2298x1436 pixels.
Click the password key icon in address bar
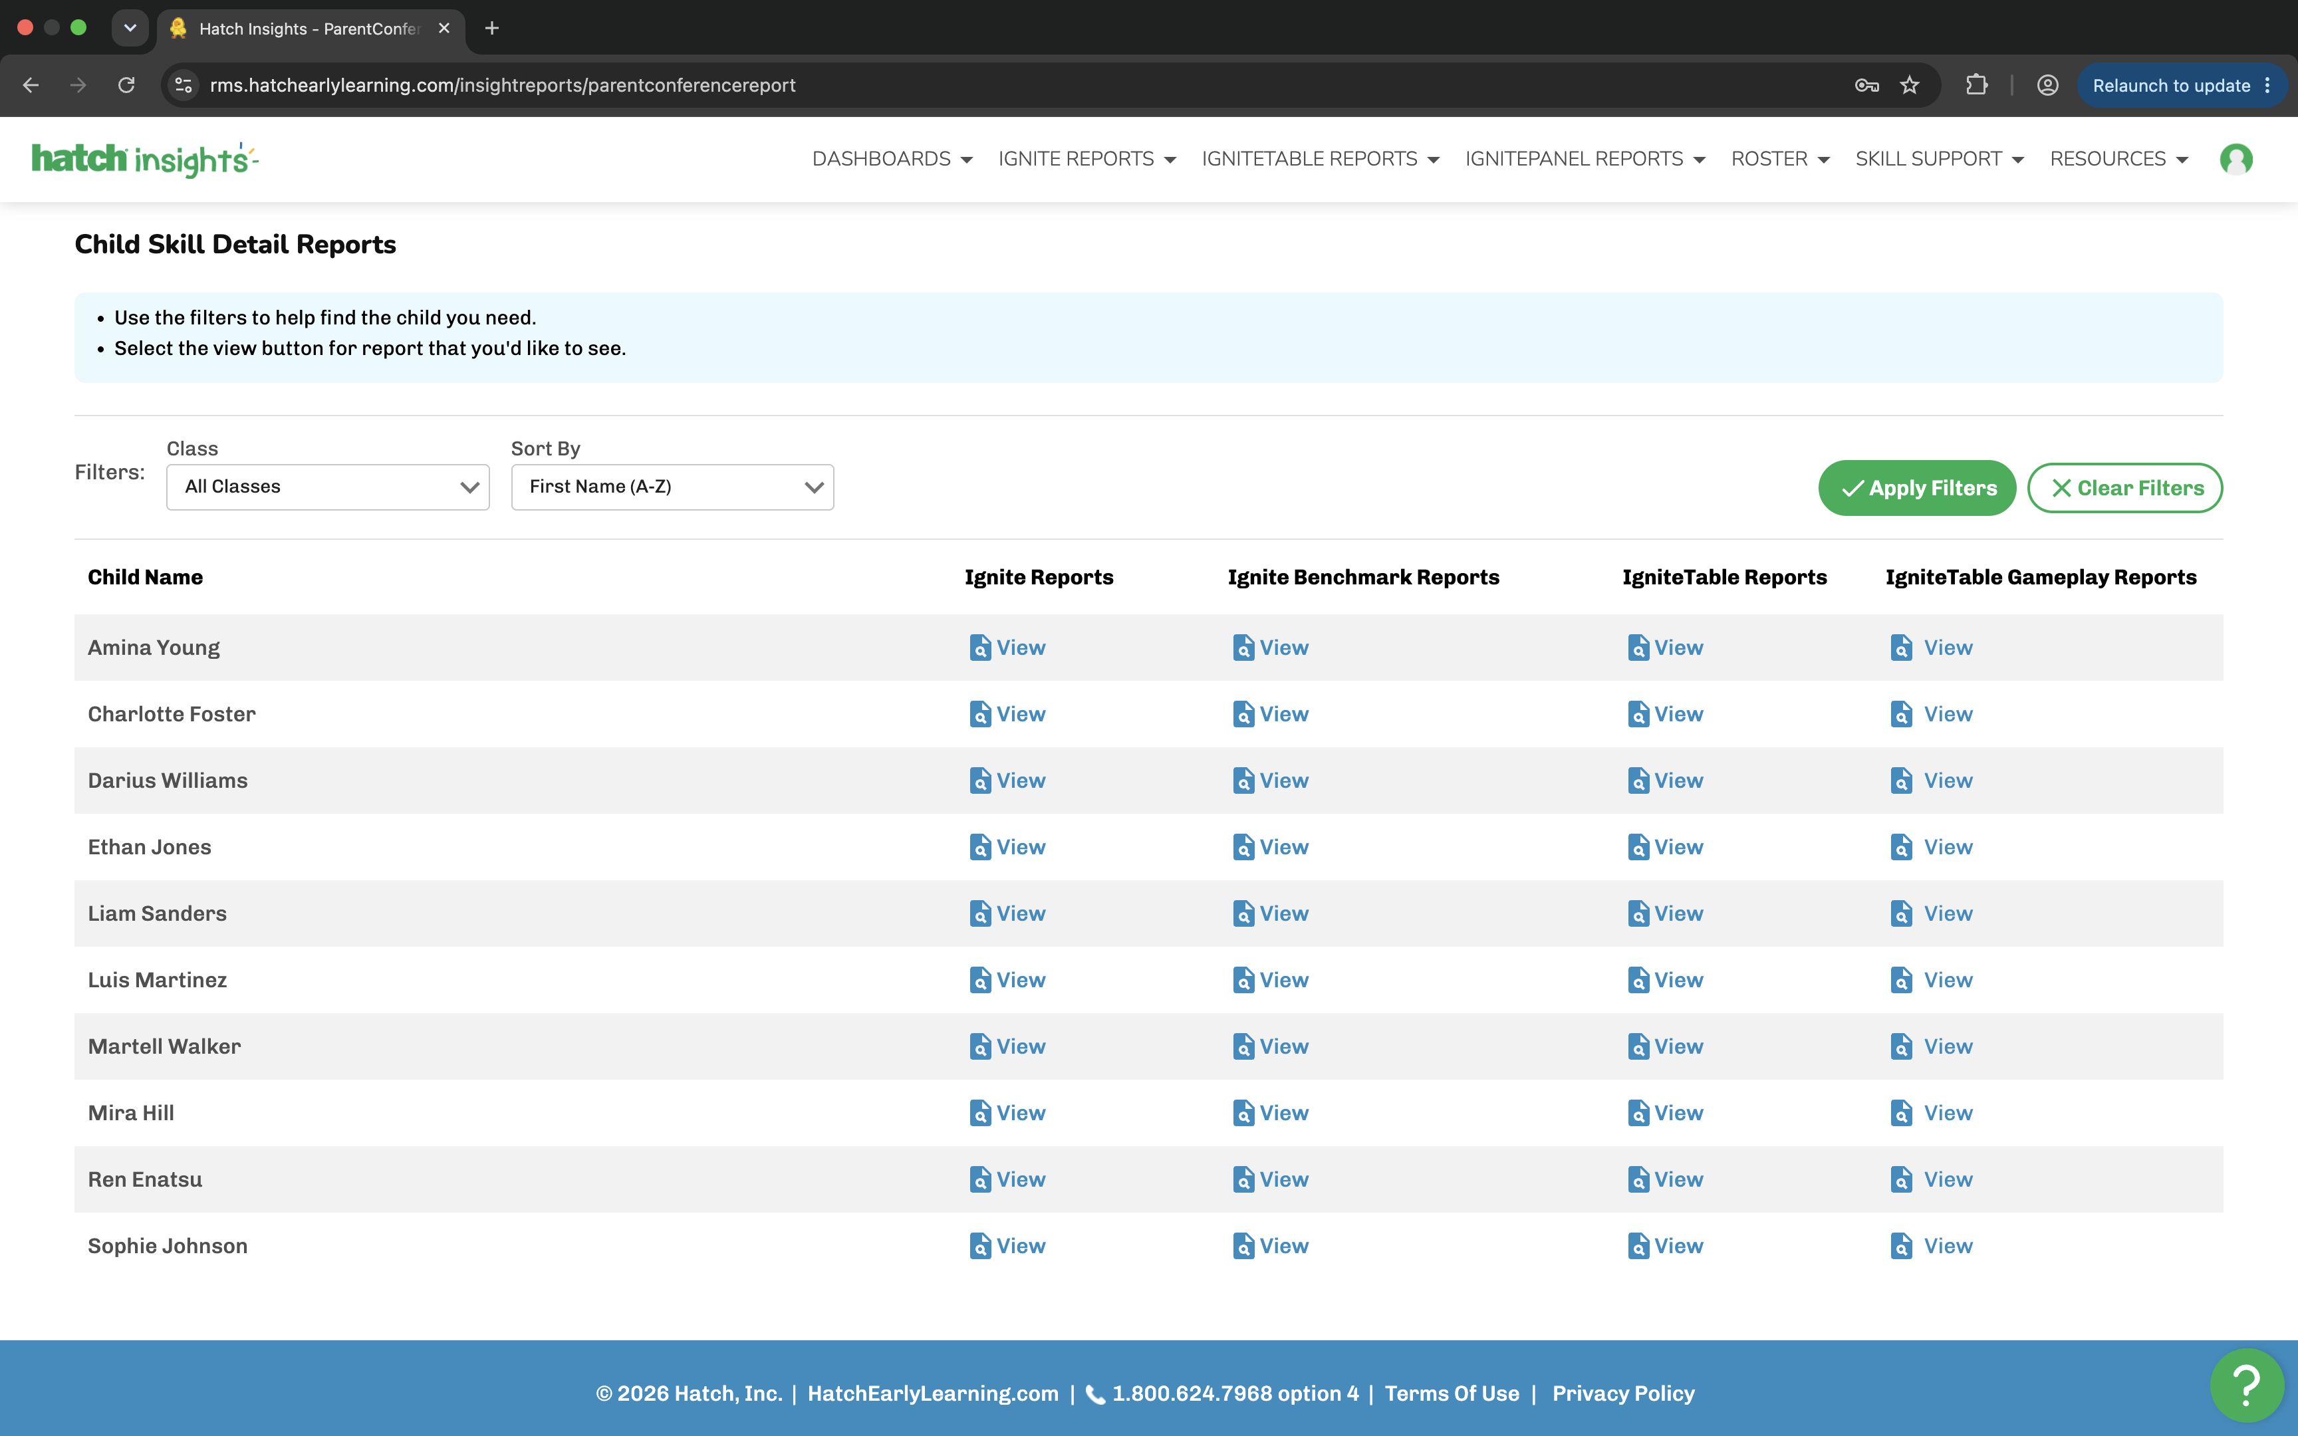[x=1866, y=86]
